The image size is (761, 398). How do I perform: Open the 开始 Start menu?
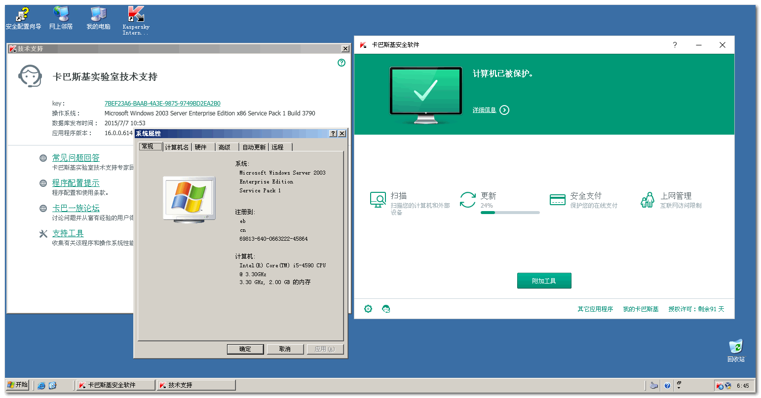[18, 385]
